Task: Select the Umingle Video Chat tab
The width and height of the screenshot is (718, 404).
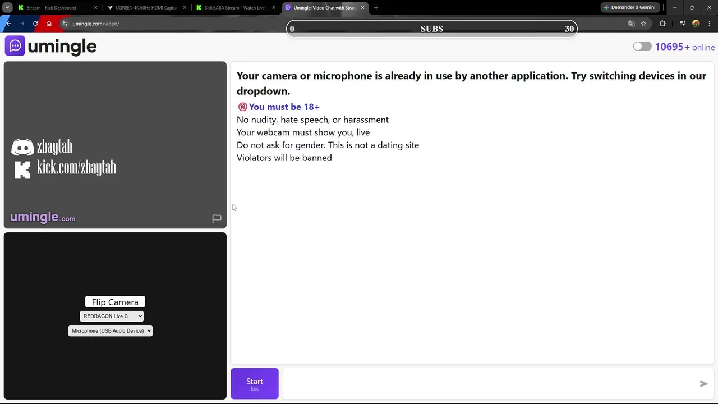Action: coord(324,8)
